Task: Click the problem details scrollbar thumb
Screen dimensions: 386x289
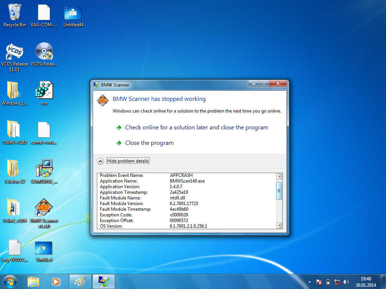Action: tap(279, 191)
